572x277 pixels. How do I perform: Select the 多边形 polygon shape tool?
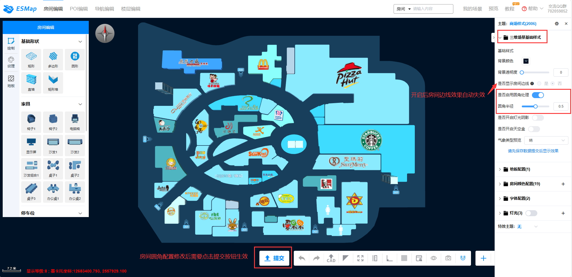point(53,59)
